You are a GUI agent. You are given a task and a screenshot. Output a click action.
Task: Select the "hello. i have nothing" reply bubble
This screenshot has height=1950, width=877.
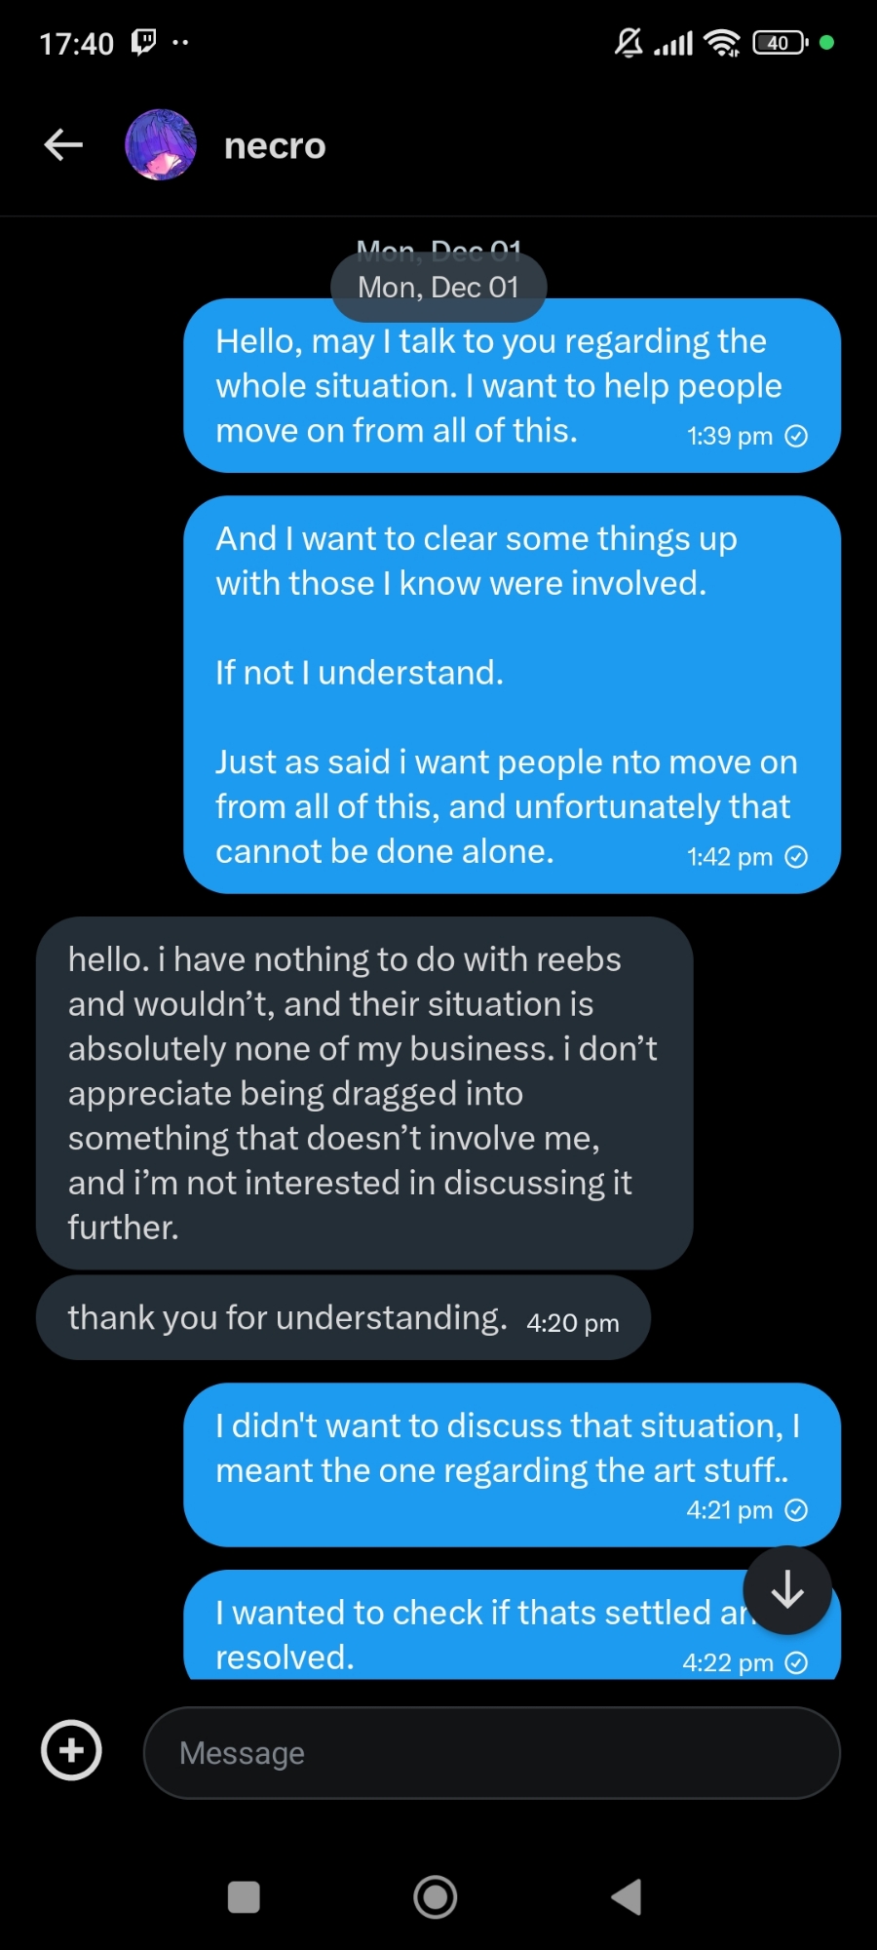[x=364, y=1093]
